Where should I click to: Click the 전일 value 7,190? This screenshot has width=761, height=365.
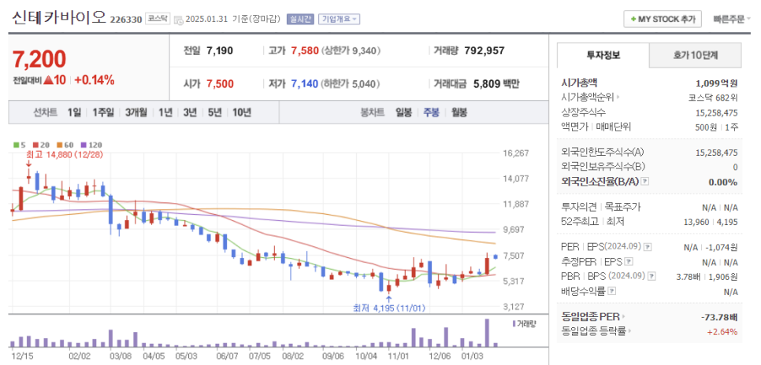219,50
